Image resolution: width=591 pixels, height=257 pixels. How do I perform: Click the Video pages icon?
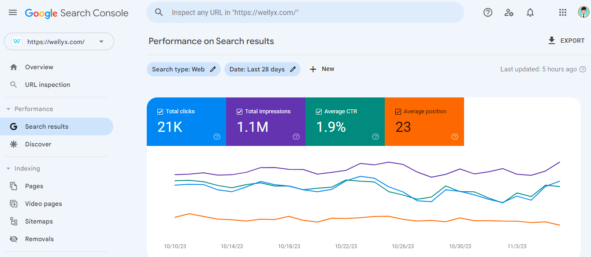tap(14, 204)
